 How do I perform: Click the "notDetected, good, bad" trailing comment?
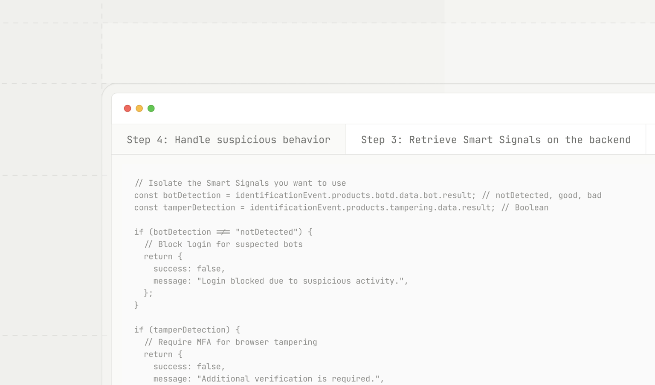click(542, 195)
